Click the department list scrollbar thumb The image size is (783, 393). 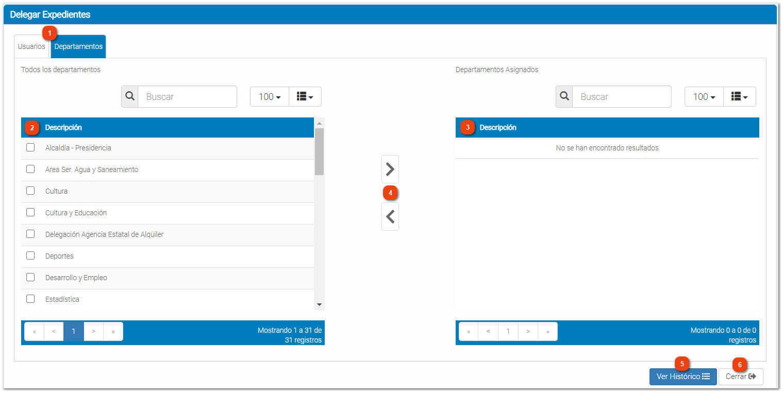tap(319, 151)
